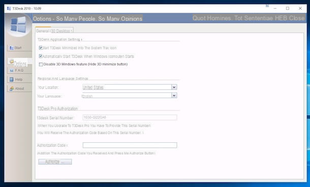Click the 'Your Language' label
Screen dimensions: 310x187
coord(49,96)
